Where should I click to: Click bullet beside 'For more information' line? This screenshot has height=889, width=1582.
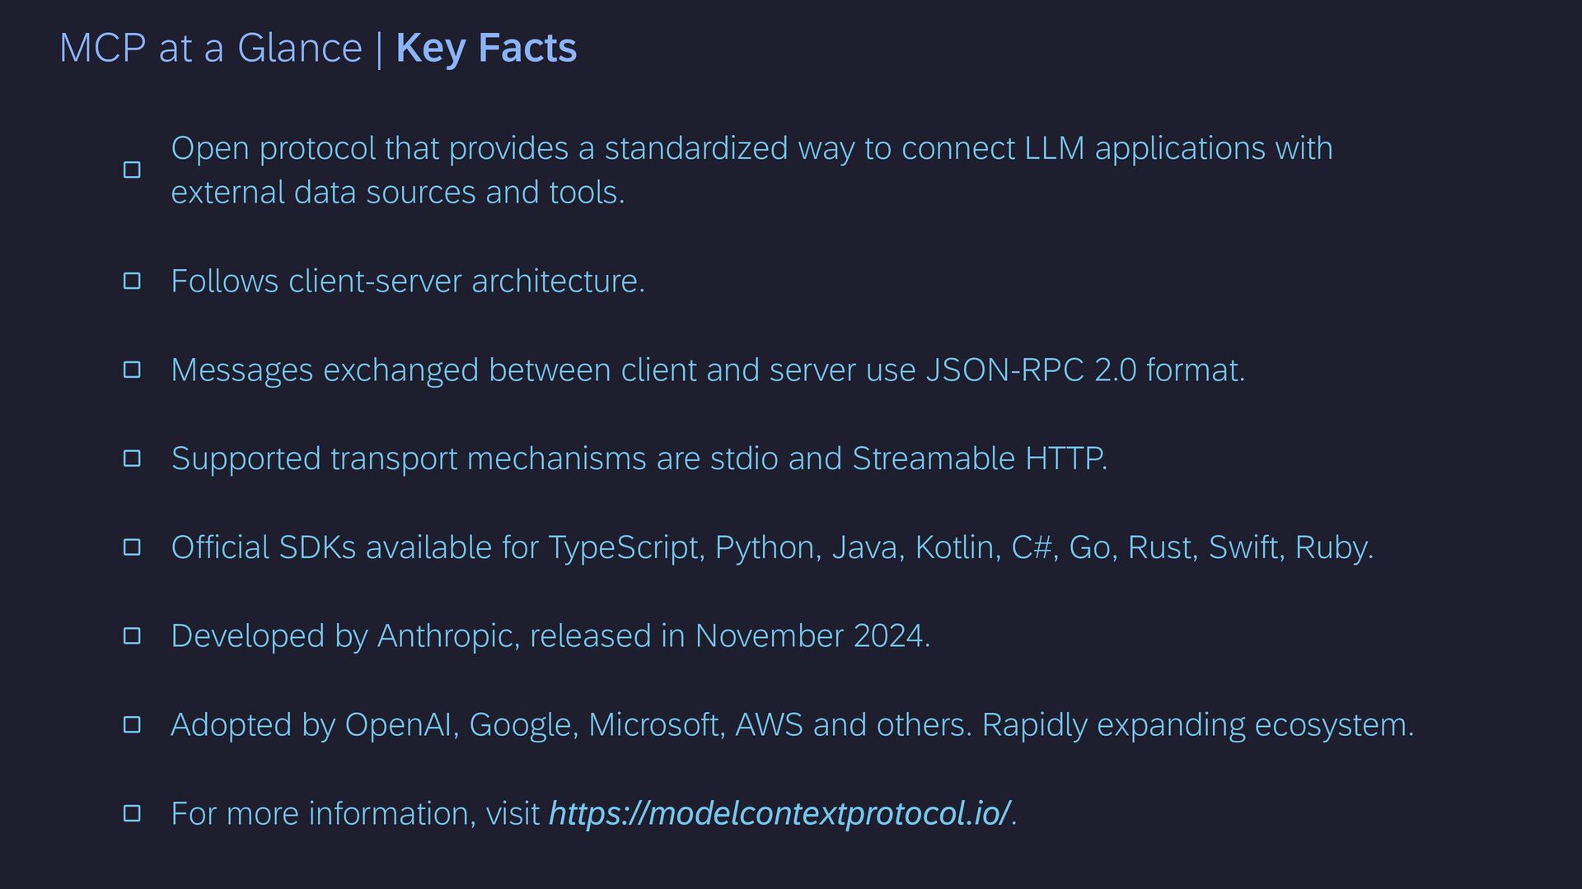132,814
